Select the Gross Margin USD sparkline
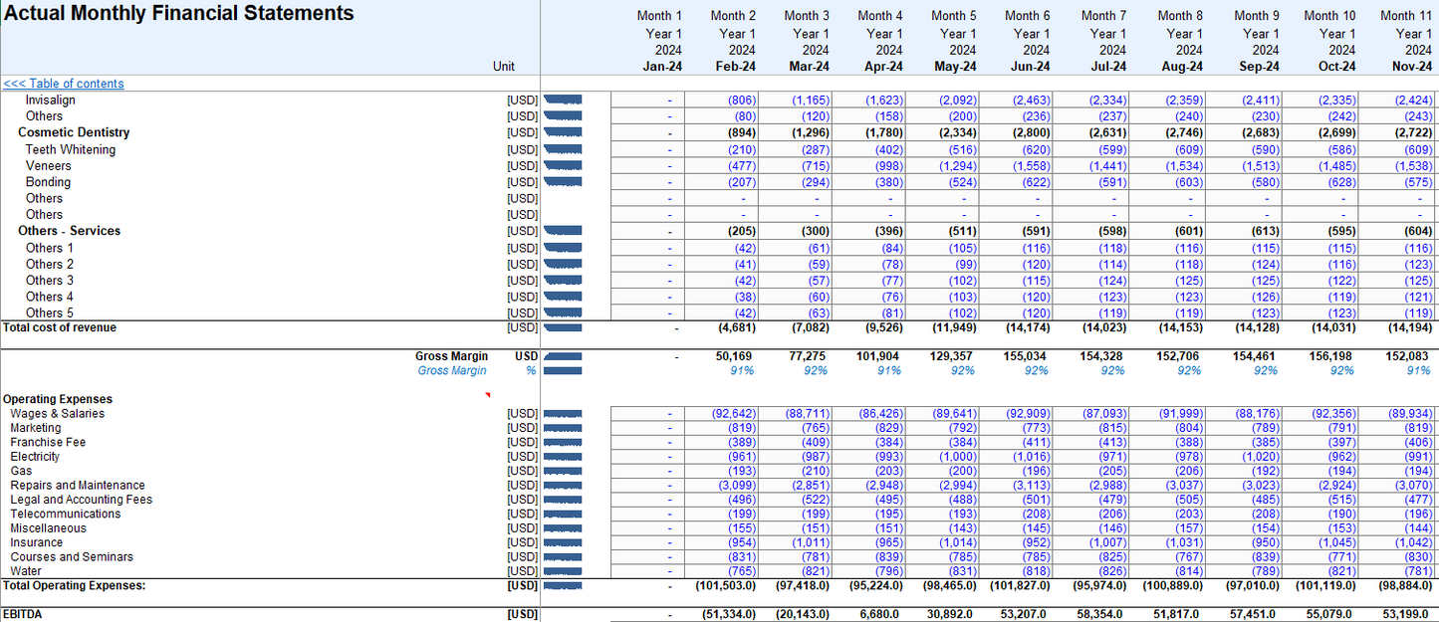Viewport: 1439px width, 622px height. click(x=563, y=356)
